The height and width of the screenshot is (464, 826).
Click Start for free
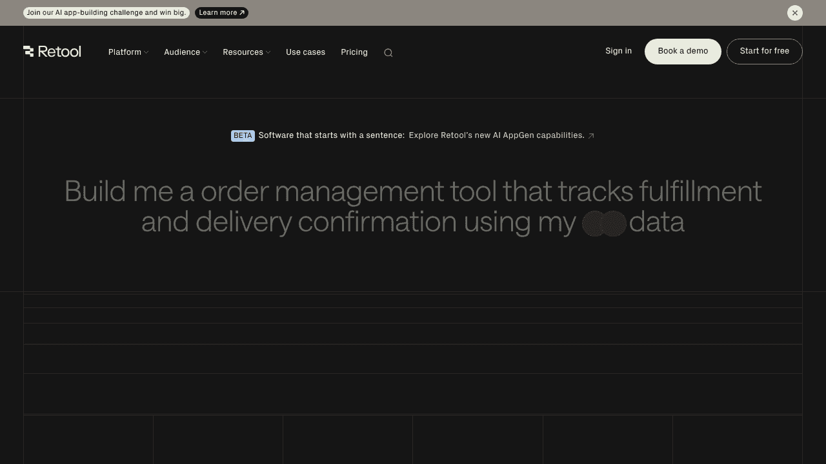(x=764, y=51)
